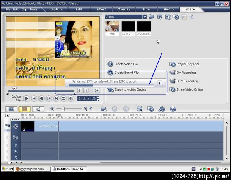The width and height of the screenshot is (231, 180).
Task: Select Project playback mode
Action: [16, 97]
